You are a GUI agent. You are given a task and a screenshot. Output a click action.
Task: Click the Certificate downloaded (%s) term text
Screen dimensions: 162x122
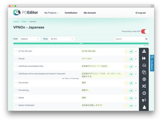pyautogui.click(x=31, y=66)
